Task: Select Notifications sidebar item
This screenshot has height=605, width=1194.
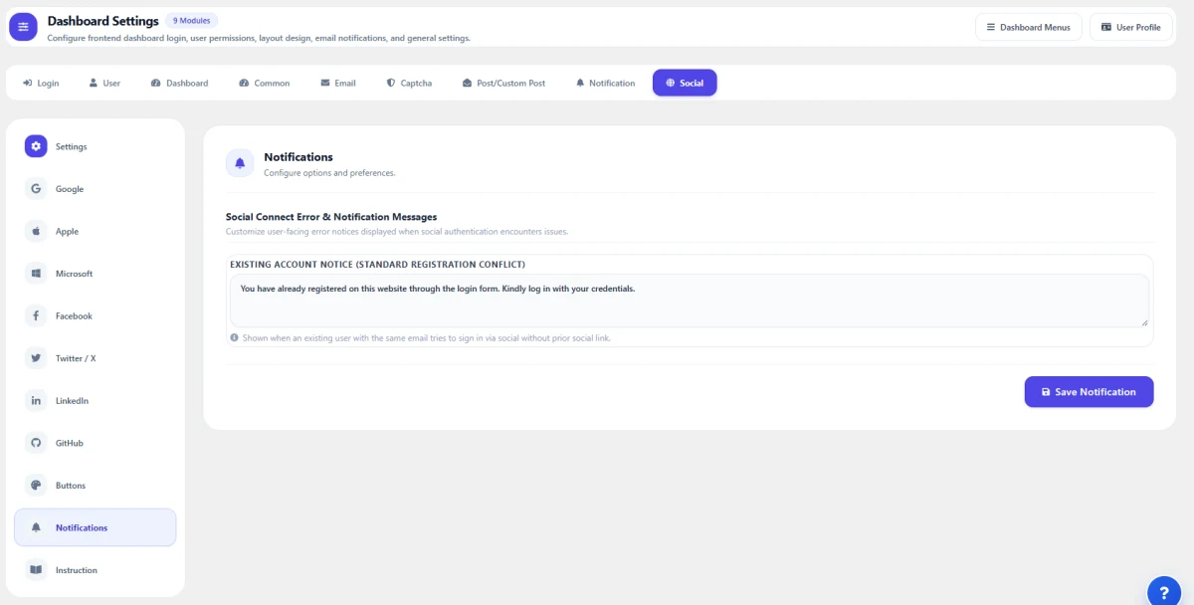Action: tap(96, 527)
